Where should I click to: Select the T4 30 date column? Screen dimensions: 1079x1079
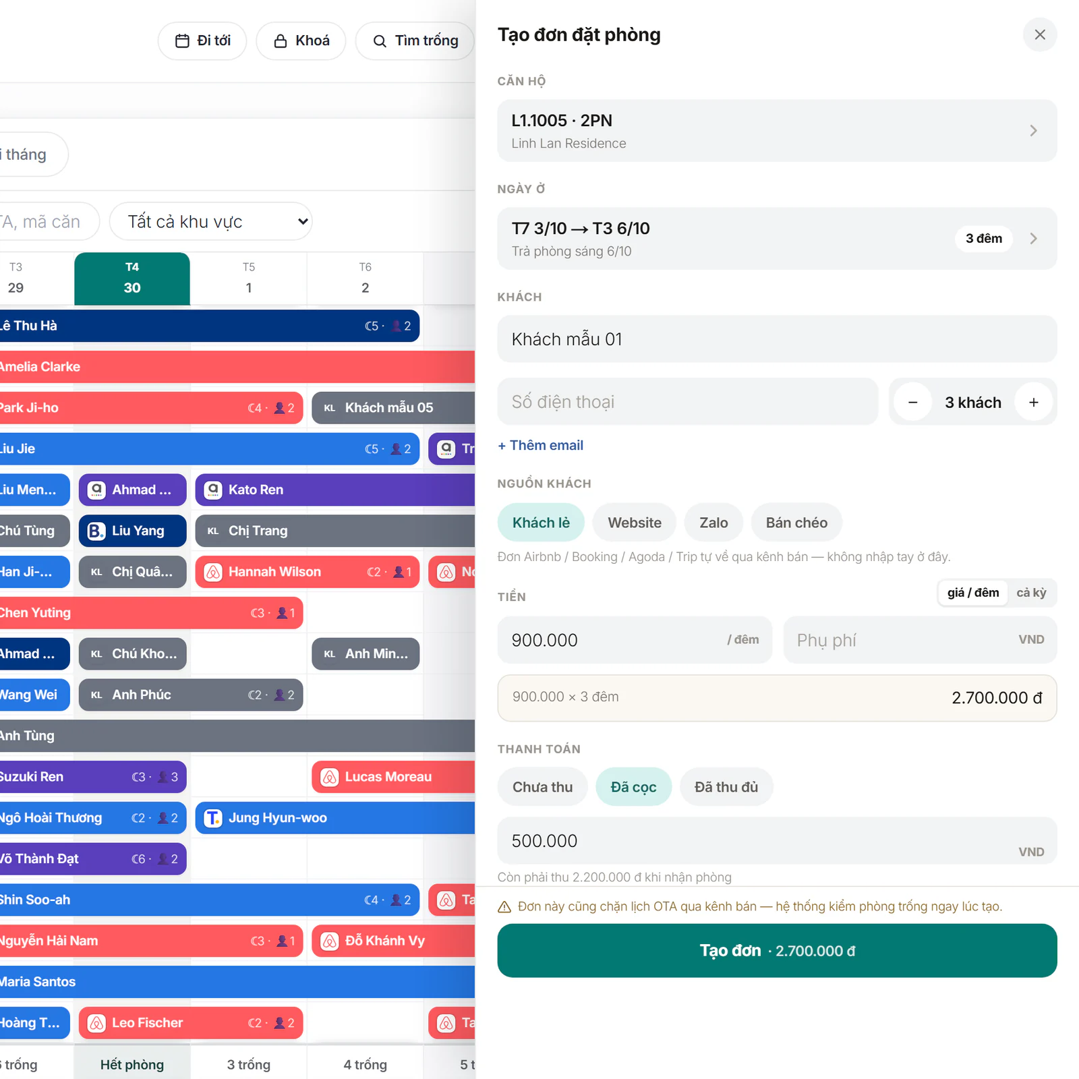coord(132,279)
